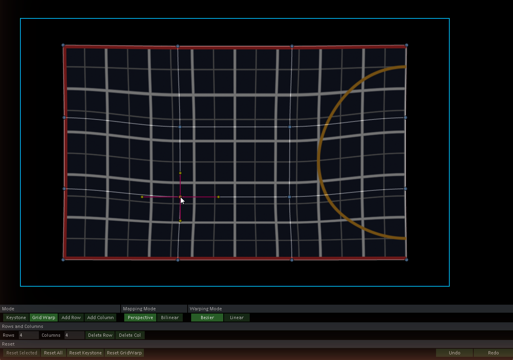The width and height of the screenshot is (513, 360).
Task: Select the top-right corner control point
Action: click(406, 45)
